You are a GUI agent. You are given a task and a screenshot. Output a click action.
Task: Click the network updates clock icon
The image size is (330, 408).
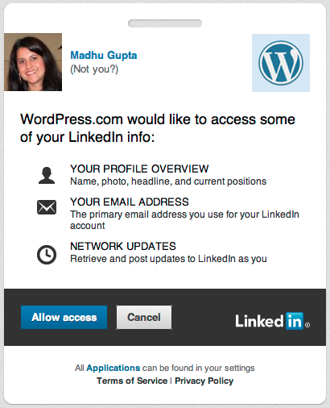click(x=47, y=255)
